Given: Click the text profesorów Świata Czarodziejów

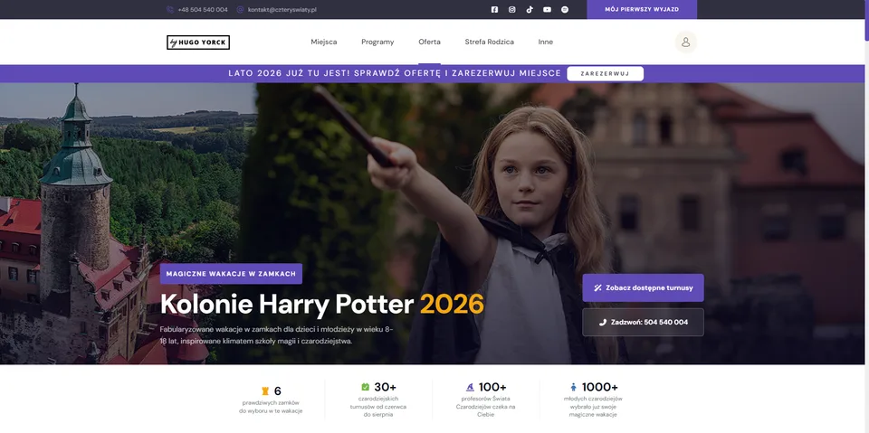Looking at the screenshot, I should tap(485, 407).
